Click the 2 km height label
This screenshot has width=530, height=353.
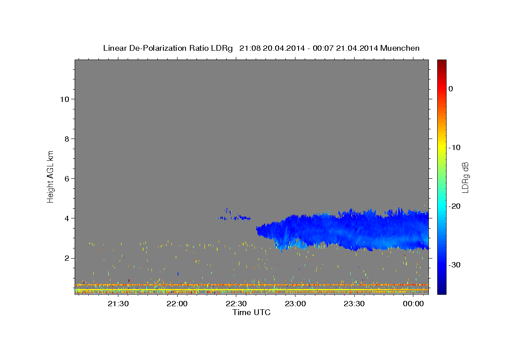(66, 258)
